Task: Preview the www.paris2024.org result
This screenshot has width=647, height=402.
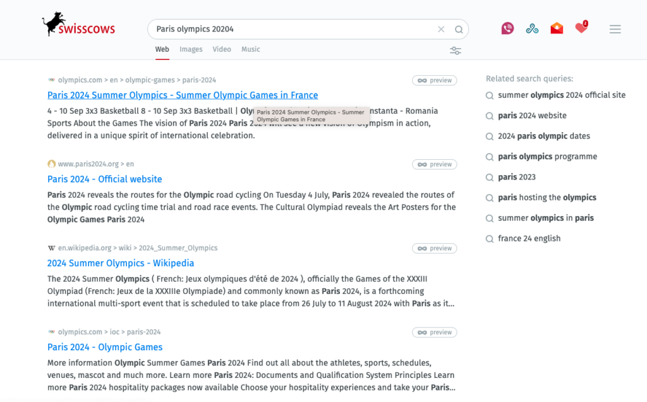Action: click(434, 164)
